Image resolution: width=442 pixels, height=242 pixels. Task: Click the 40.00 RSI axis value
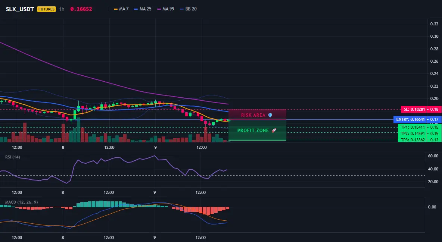point(433,169)
